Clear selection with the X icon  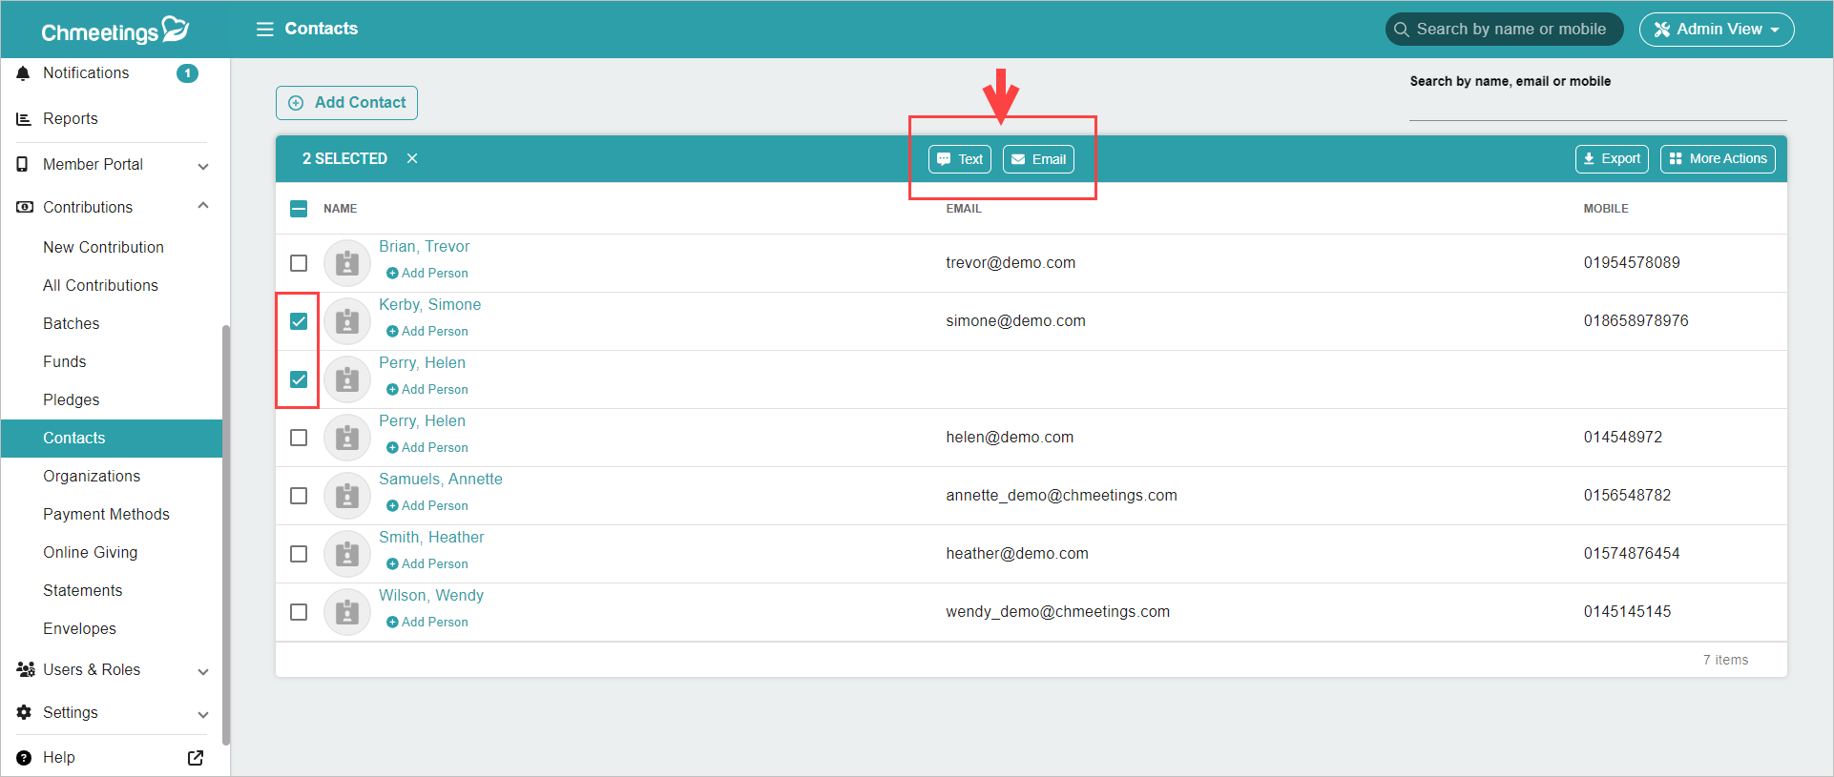click(x=412, y=158)
